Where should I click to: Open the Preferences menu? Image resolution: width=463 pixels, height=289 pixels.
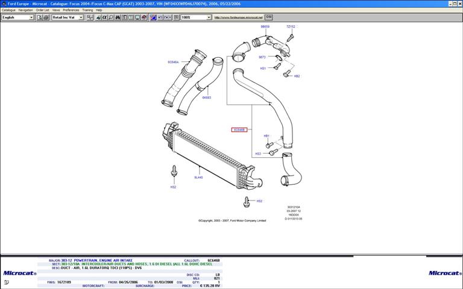click(71, 10)
